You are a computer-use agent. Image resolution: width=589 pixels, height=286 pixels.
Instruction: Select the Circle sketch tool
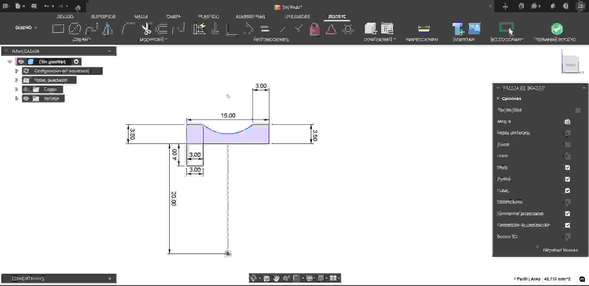(75, 29)
